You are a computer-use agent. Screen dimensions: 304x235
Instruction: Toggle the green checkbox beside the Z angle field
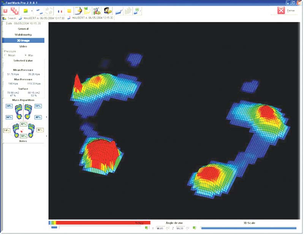[x=194, y=228]
